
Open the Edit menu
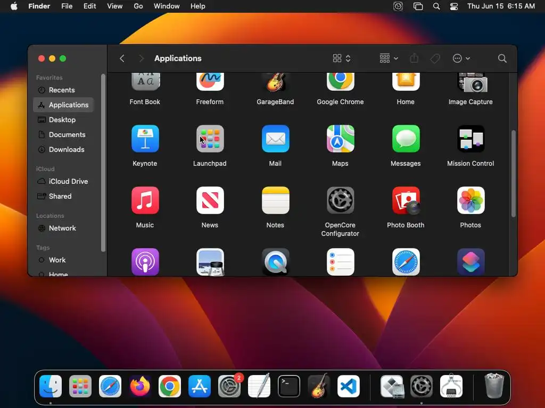coord(89,6)
